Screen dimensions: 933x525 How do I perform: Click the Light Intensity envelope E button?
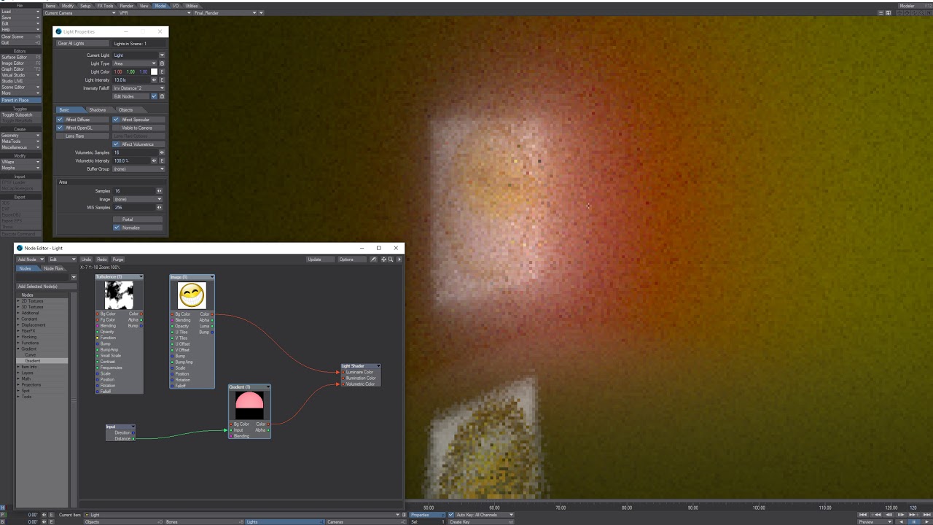(162, 80)
